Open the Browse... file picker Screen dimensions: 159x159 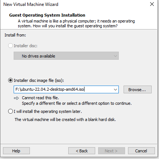138,90
